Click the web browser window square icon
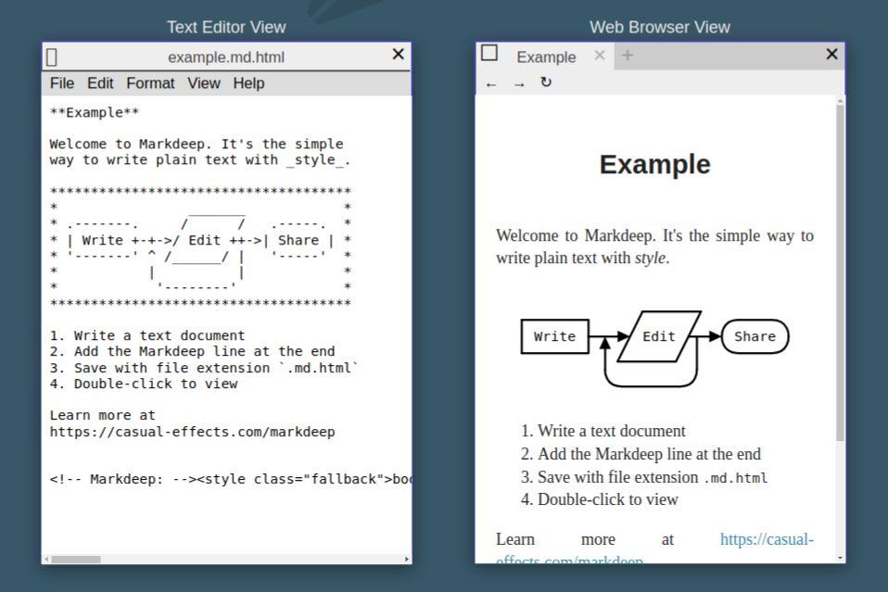 489,53
